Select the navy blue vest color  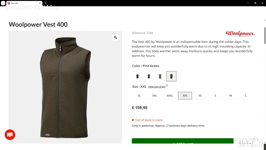coord(149,76)
